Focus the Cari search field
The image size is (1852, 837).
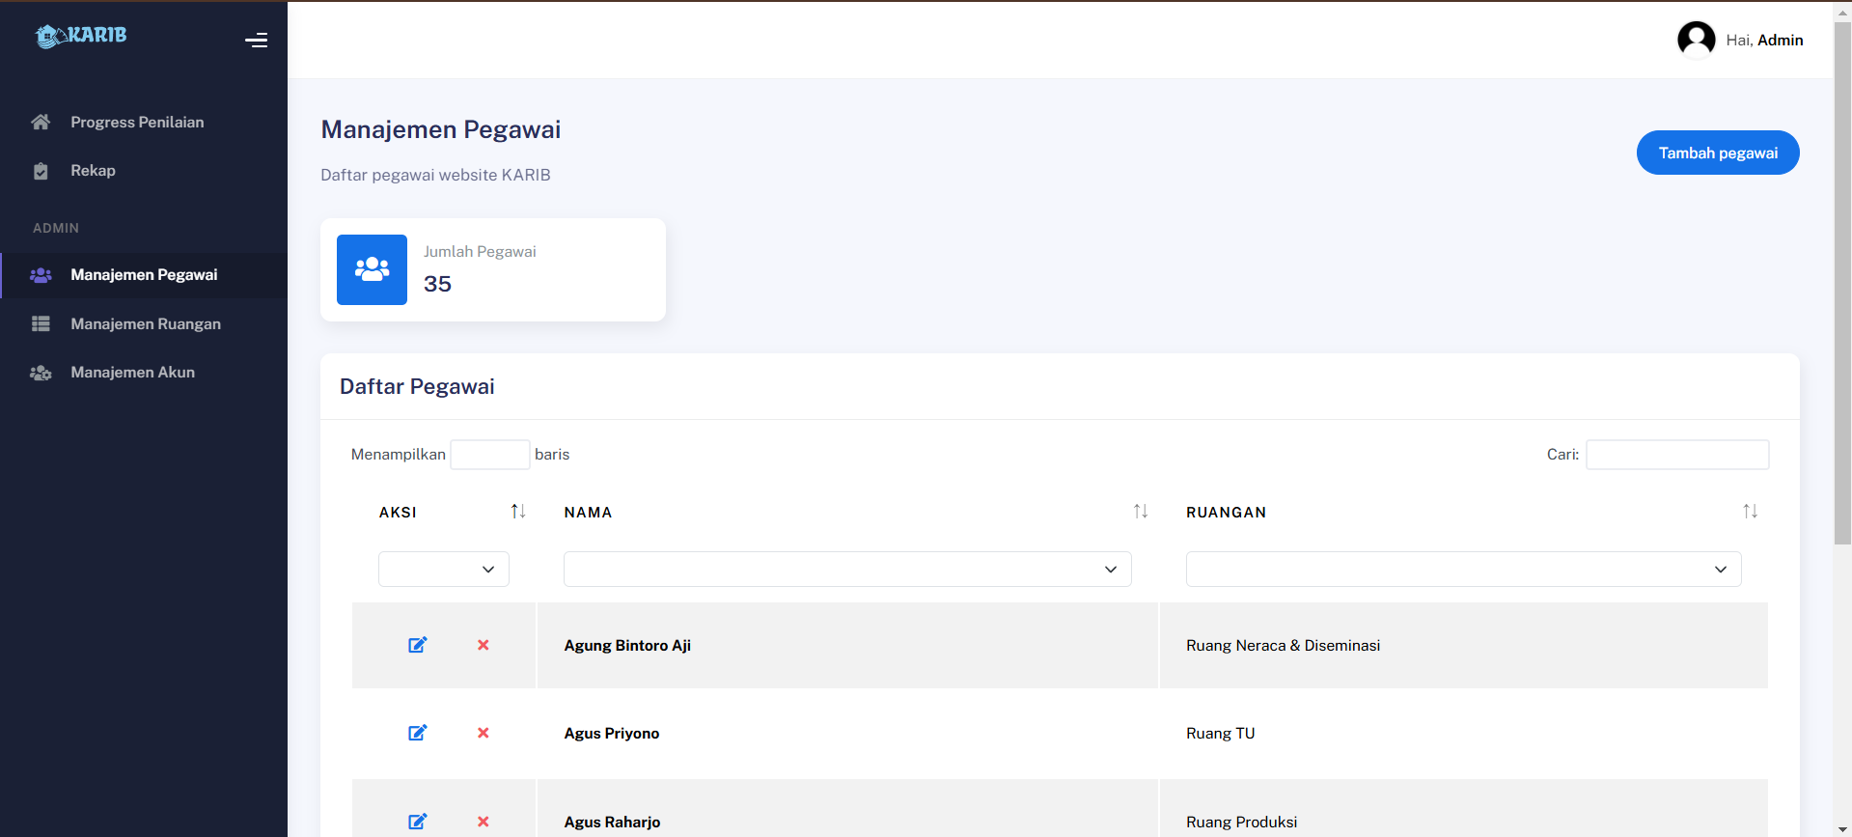pyautogui.click(x=1676, y=455)
